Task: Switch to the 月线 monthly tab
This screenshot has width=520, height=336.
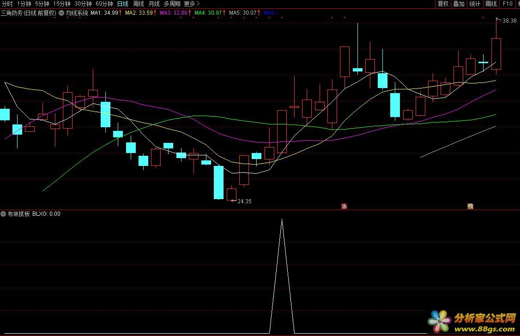Action: click(154, 4)
